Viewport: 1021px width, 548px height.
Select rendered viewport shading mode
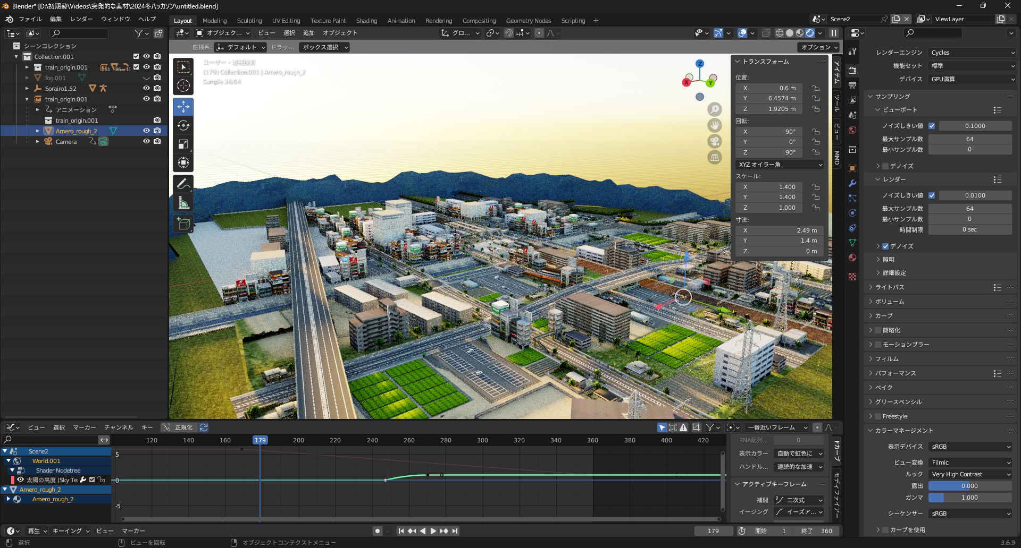tap(810, 33)
